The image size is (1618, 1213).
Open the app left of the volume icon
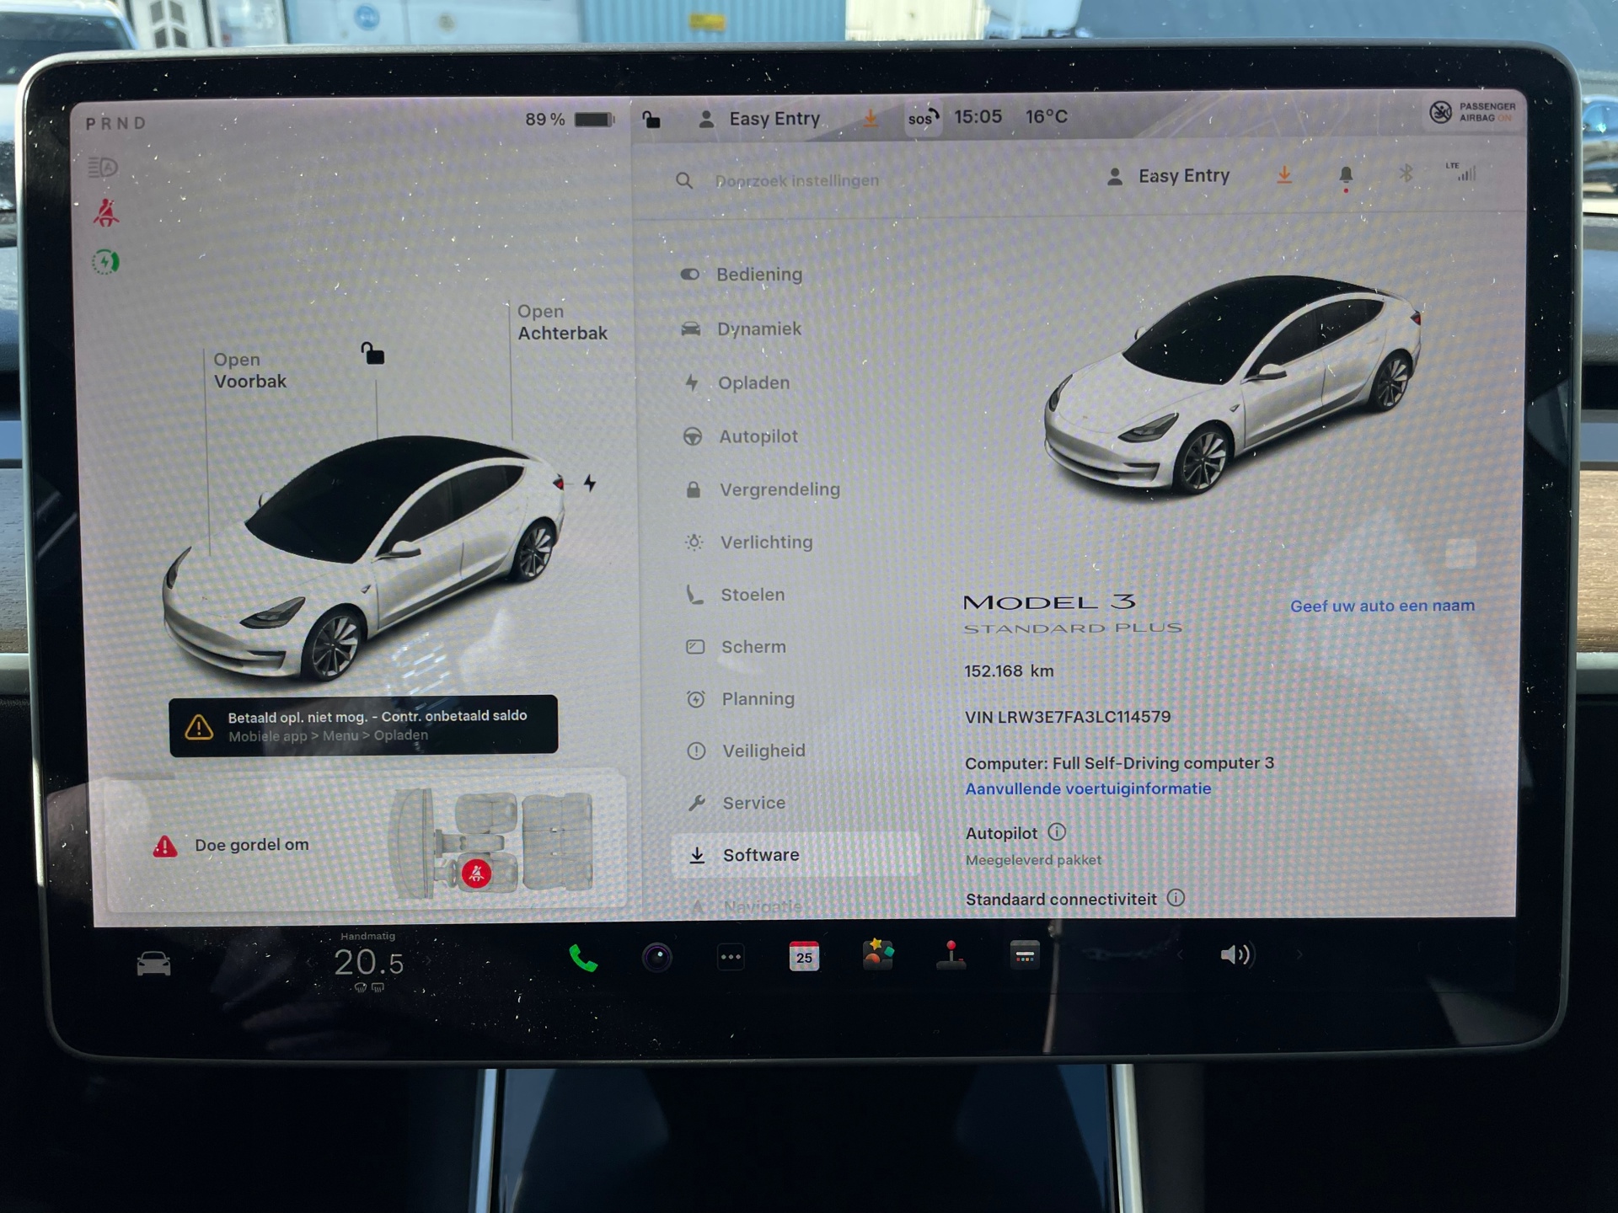(x=1025, y=954)
